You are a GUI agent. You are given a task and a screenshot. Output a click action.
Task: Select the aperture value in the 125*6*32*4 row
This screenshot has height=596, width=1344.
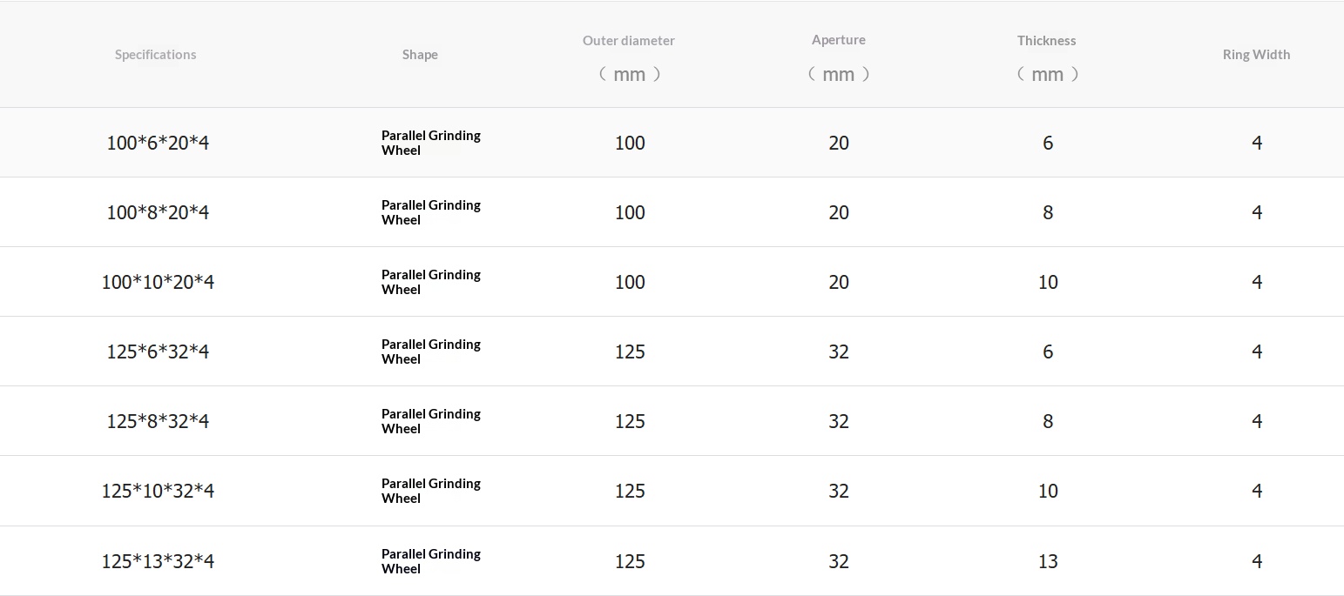point(839,352)
